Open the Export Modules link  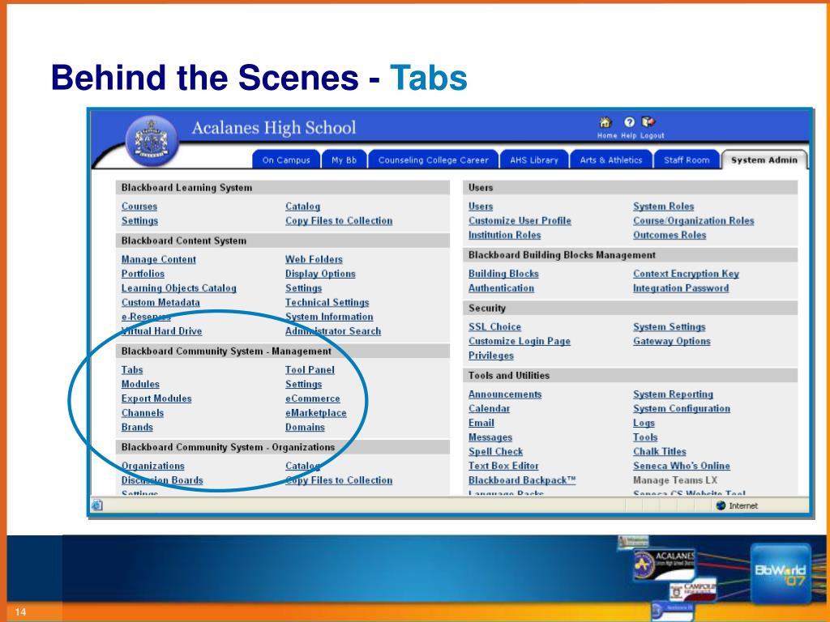click(x=156, y=398)
